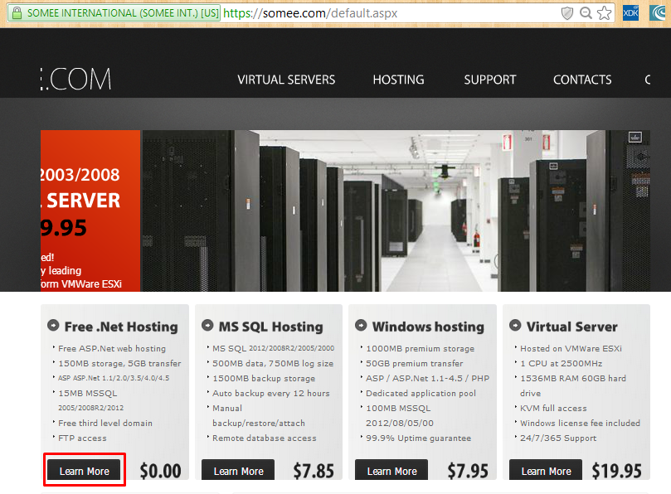The width and height of the screenshot is (671, 494).
Task: Bookmark this page with the star icon
Action: click(605, 13)
